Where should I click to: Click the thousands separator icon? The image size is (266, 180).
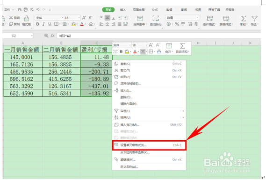coord(183,24)
